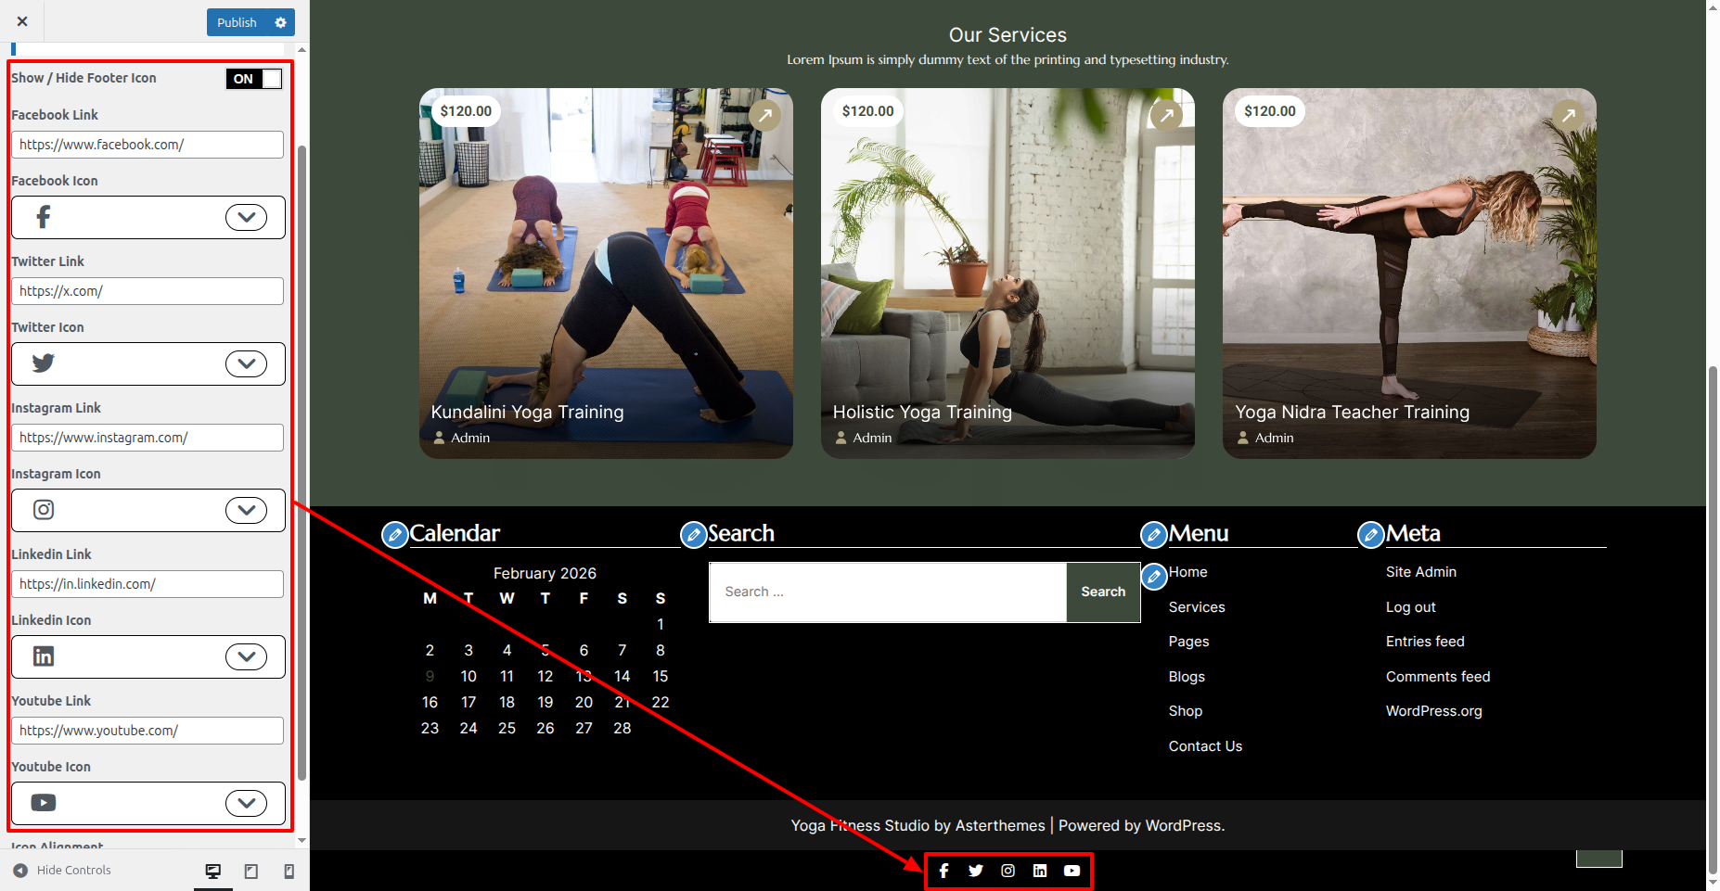The width and height of the screenshot is (1720, 891).
Task: Click the Facebook icon in the footer
Action: (943, 871)
